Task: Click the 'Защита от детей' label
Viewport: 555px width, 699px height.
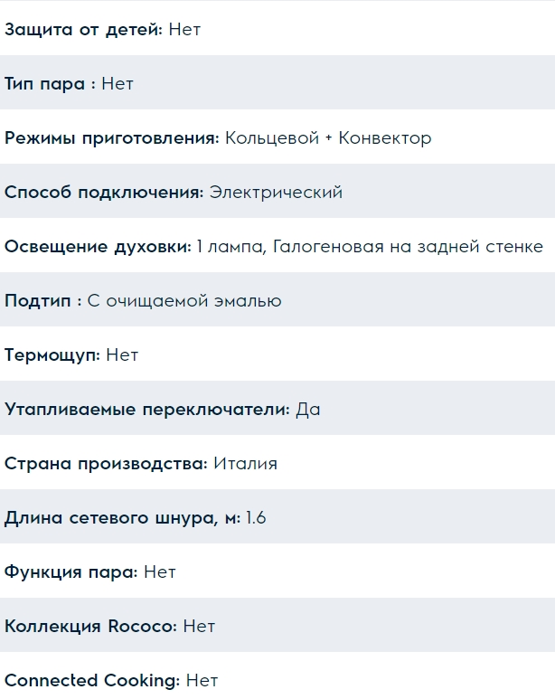Action: click(x=83, y=29)
